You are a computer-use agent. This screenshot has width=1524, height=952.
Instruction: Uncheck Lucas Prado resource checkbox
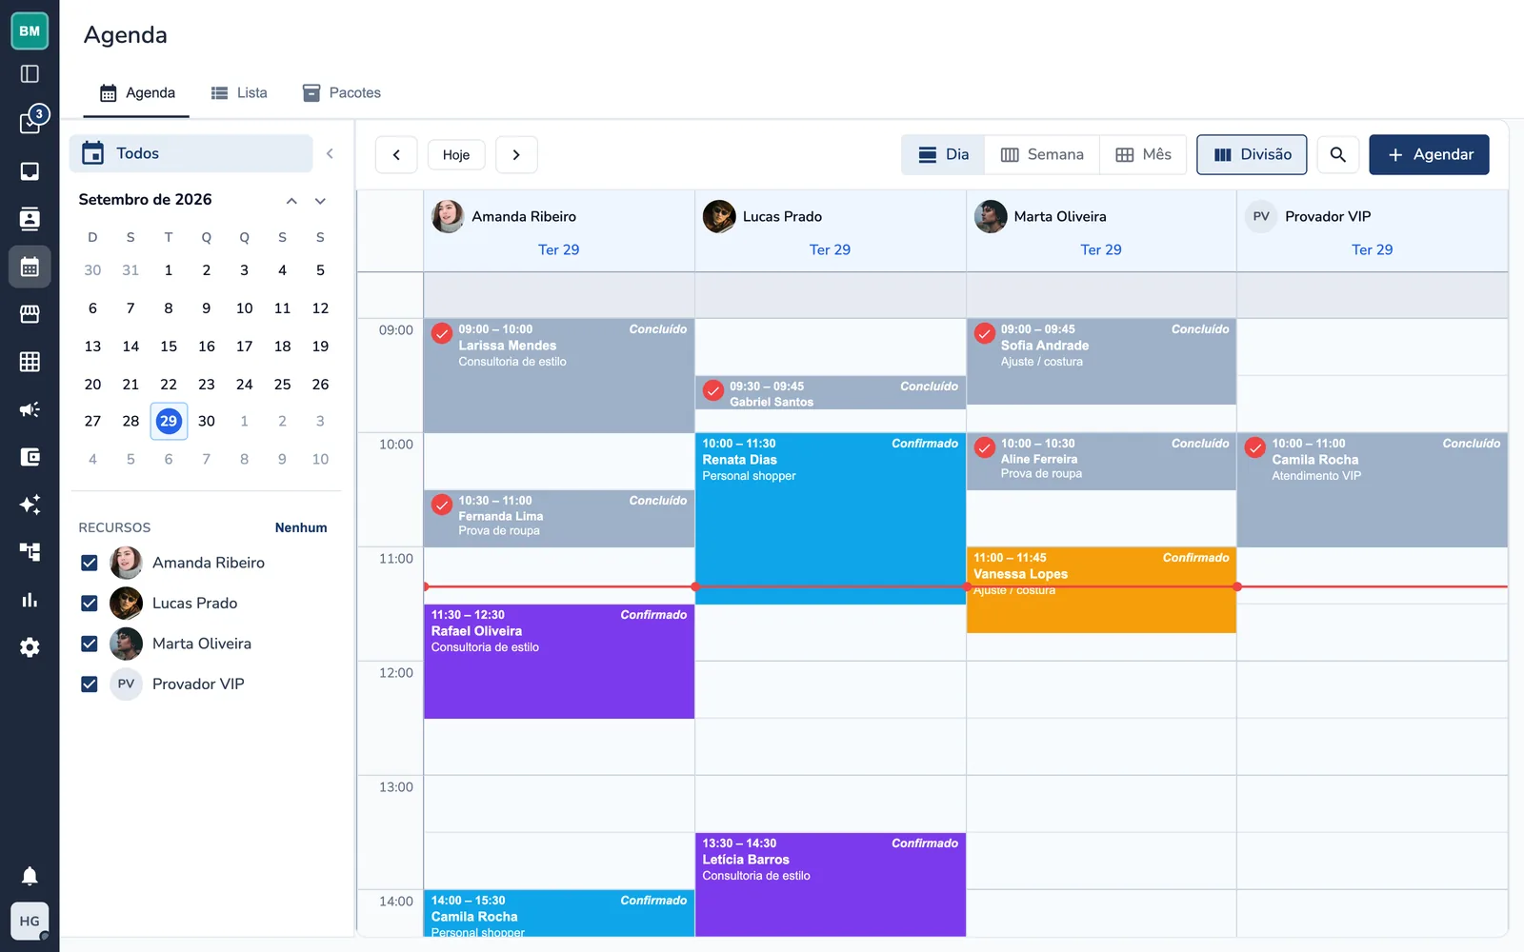[x=90, y=603]
